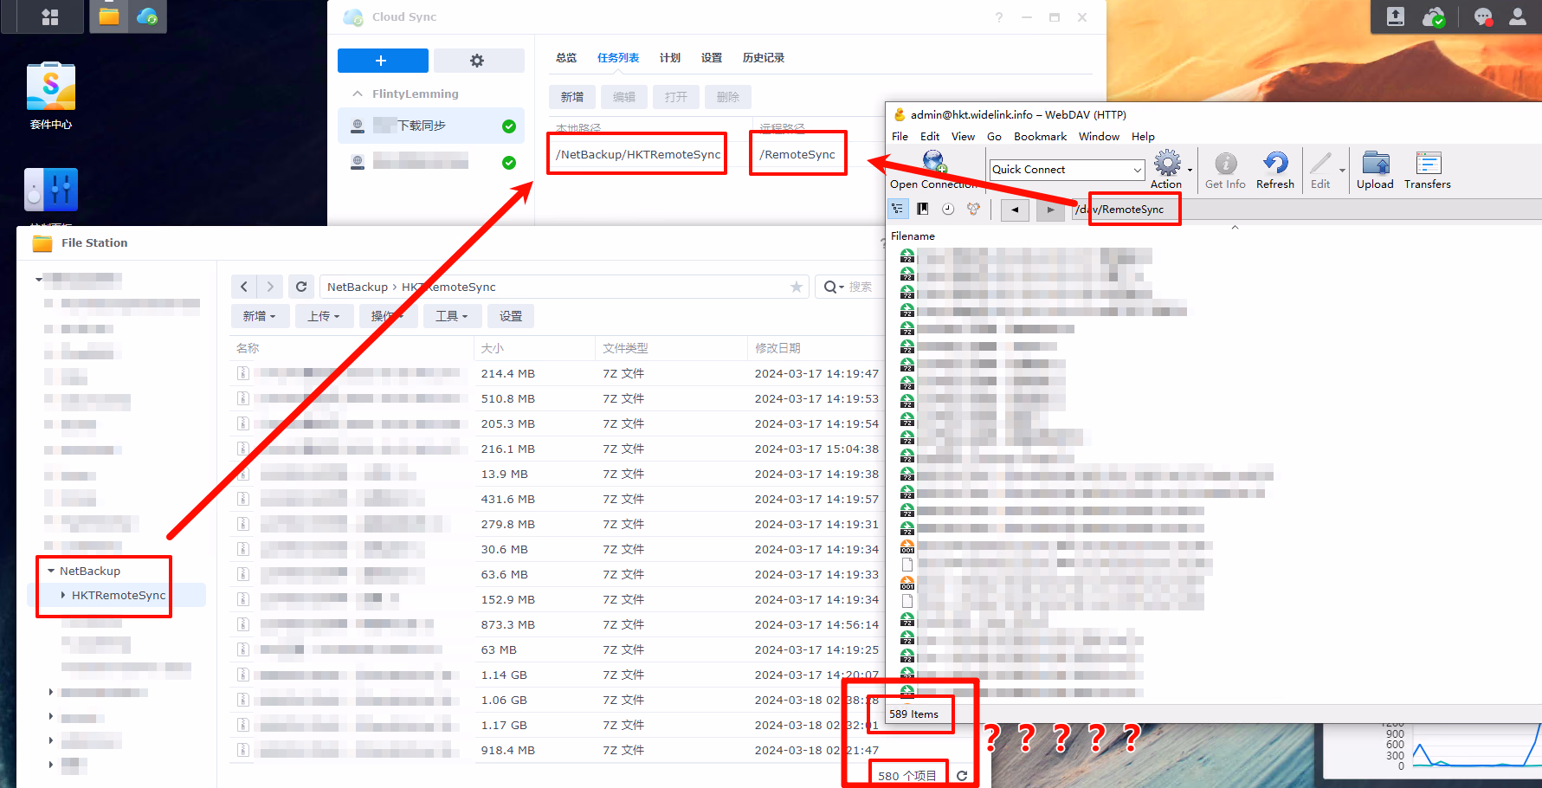Click the Upload icon in Cyberduck
Image resolution: width=1542 pixels, height=788 pixels.
click(1375, 164)
